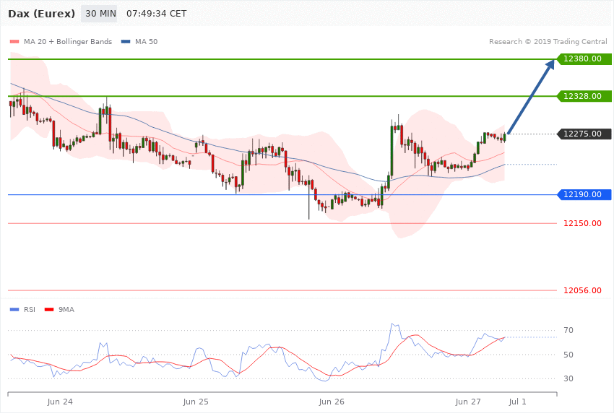Click the RSI legend label
The width and height of the screenshot is (614, 416).
30,310
